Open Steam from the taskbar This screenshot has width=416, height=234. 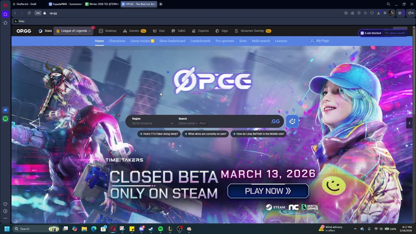pyautogui.click(x=151, y=229)
